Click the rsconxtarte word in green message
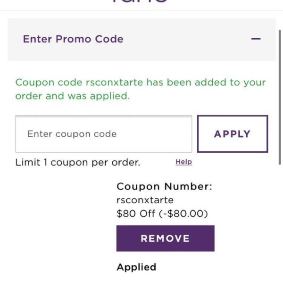This screenshot has width=283, height=283. point(114,83)
